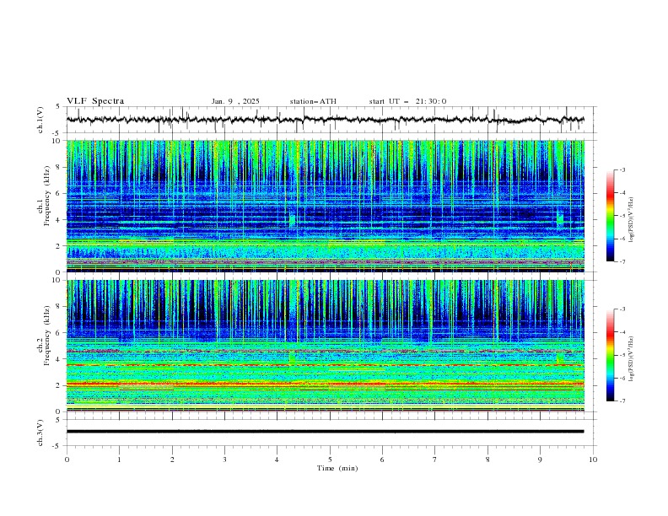Click the "10" label ending the time axis
This screenshot has height=516, width=668.
tap(593, 460)
